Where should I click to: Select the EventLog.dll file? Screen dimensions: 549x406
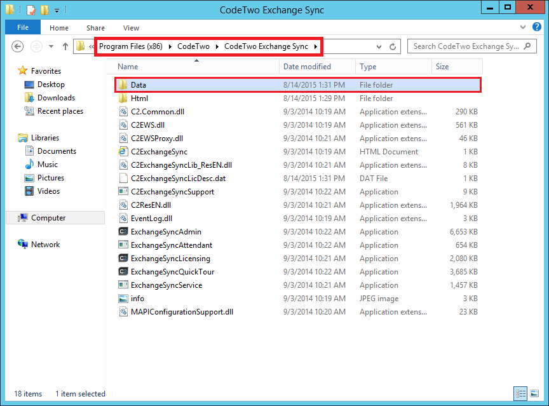coord(152,219)
